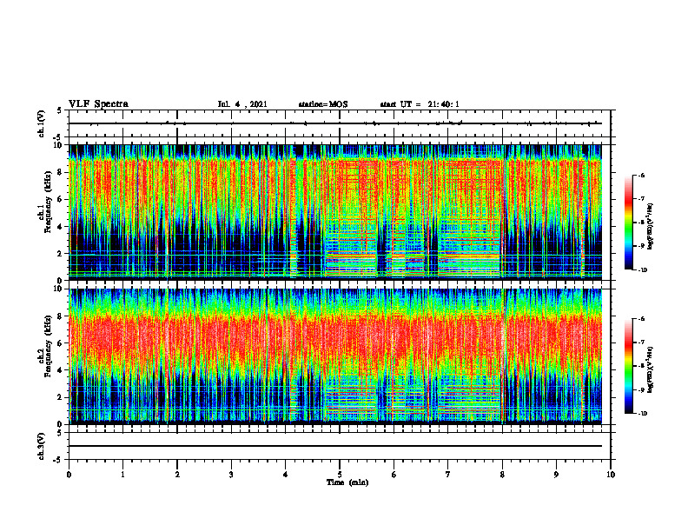Click the "-6" tick on ch.2 colorbar
The image size is (688, 532).
(641, 319)
